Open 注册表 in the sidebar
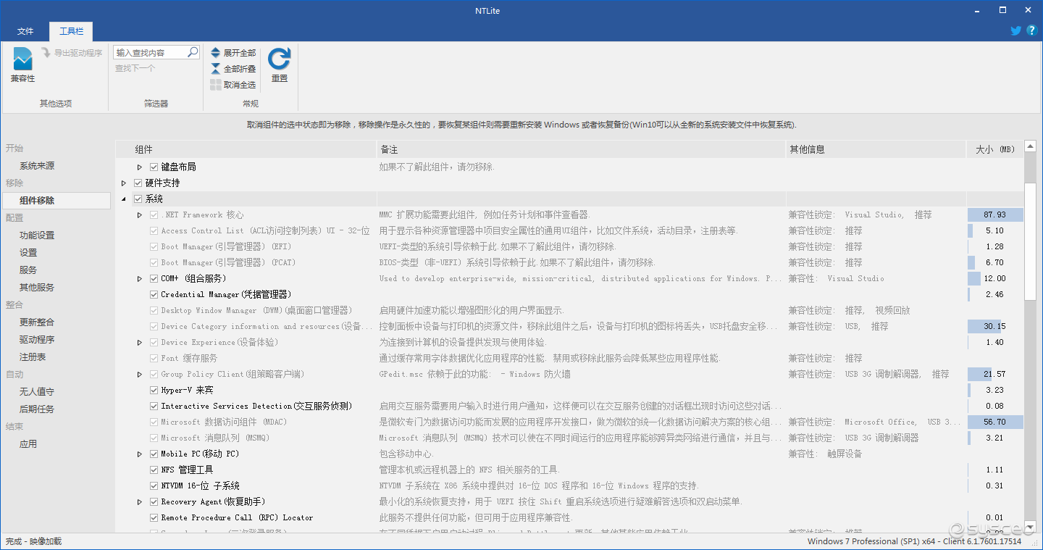The width and height of the screenshot is (1043, 550). pos(33,357)
